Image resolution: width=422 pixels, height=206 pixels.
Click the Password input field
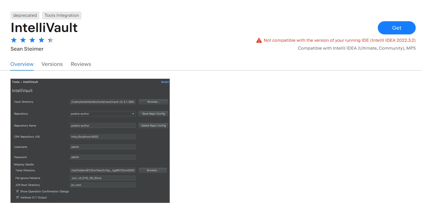pyautogui.click(x=103, y=157)
